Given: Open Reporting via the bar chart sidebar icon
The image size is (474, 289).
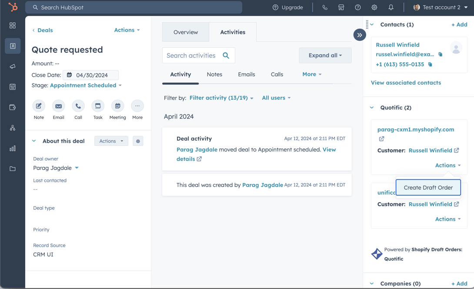Looking at the screenshot, I should 12,148.
